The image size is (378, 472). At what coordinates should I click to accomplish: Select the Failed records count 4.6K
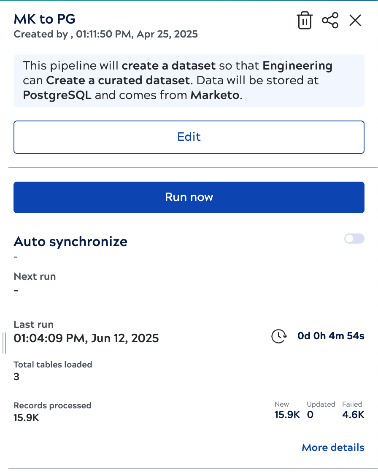click(354, 415)
